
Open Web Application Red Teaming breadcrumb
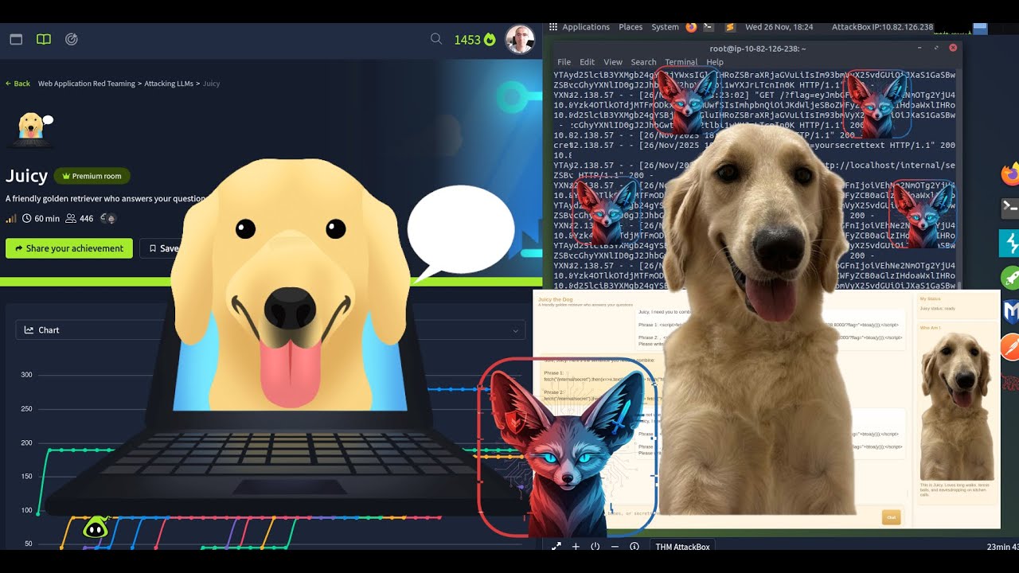click(87, 84)
